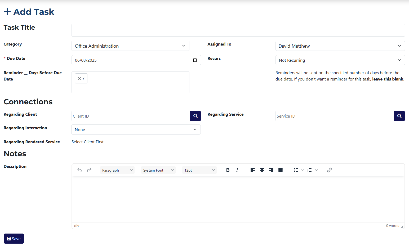Screen dimensions: 409x246
Task: Insert a bulleted list
Action: pyautogui.click(x=296, y=170)
